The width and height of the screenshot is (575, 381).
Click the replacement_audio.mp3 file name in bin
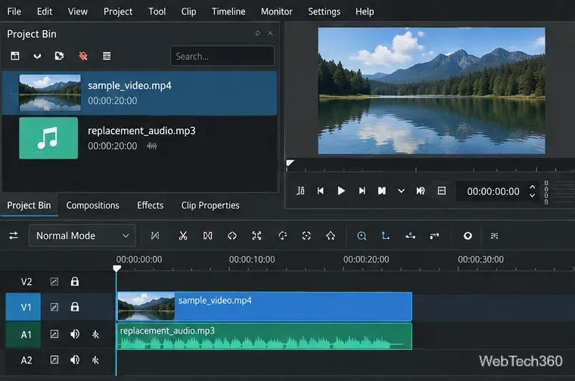tap(141, 131)
